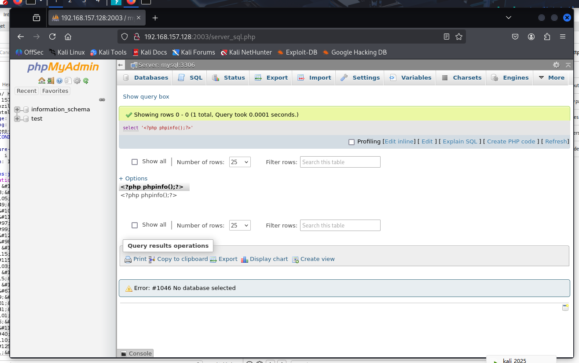This screenshot has width=579, height=363.
Task: Click Explain SQL link
Action: pyautogui.click(x=460, y=142)
